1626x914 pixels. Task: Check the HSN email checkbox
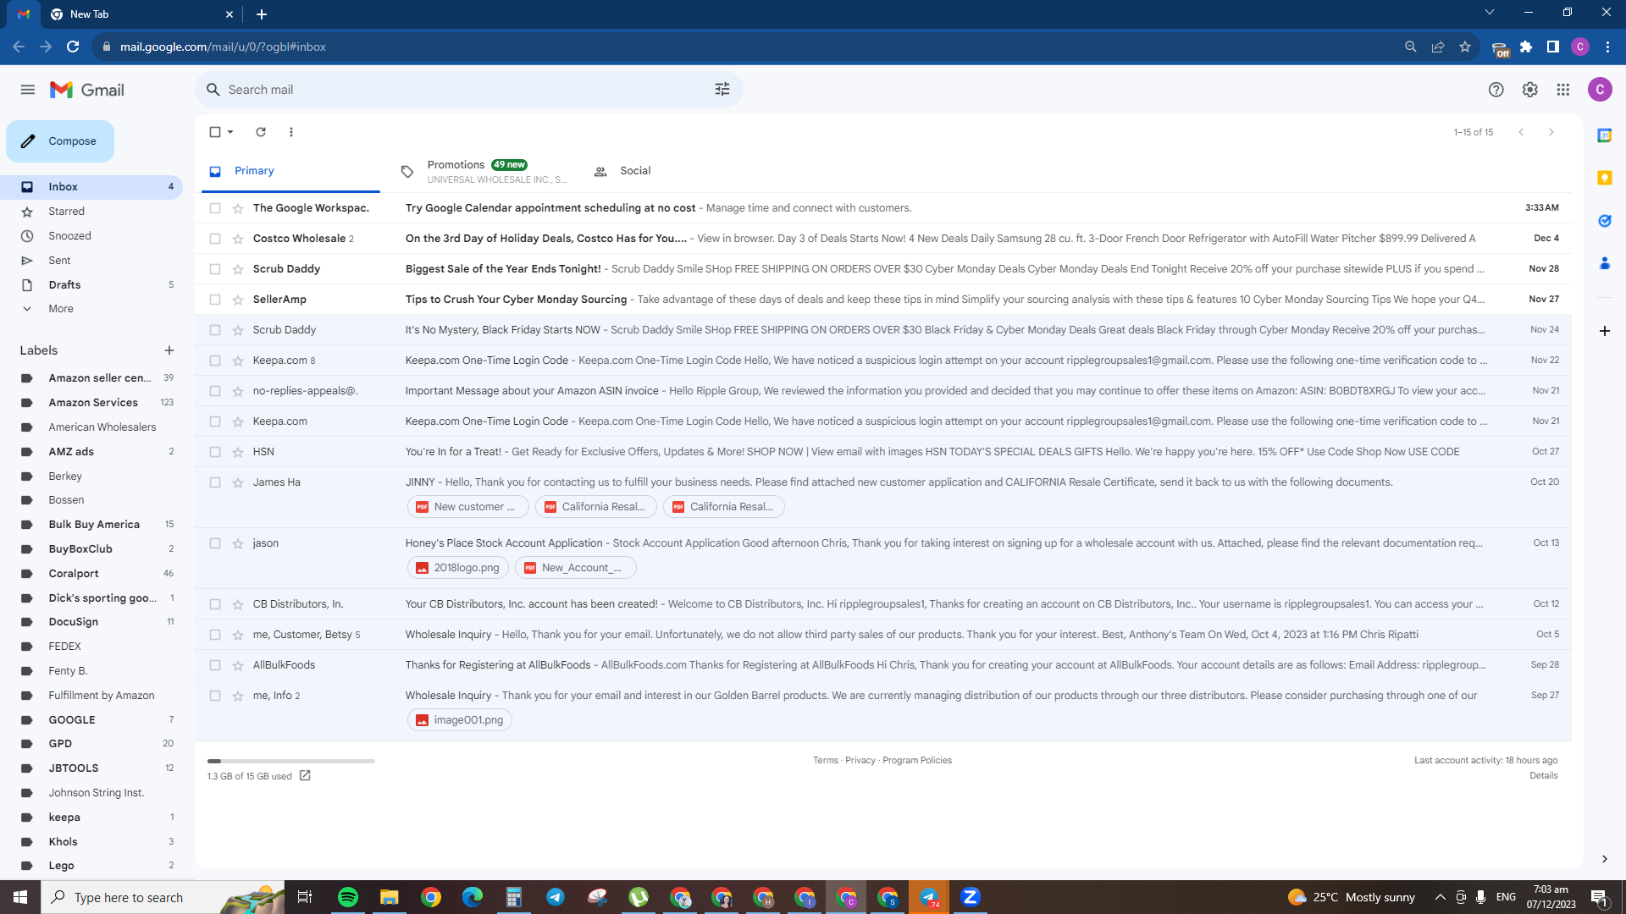pyautogui.click(x=215, y=452)
